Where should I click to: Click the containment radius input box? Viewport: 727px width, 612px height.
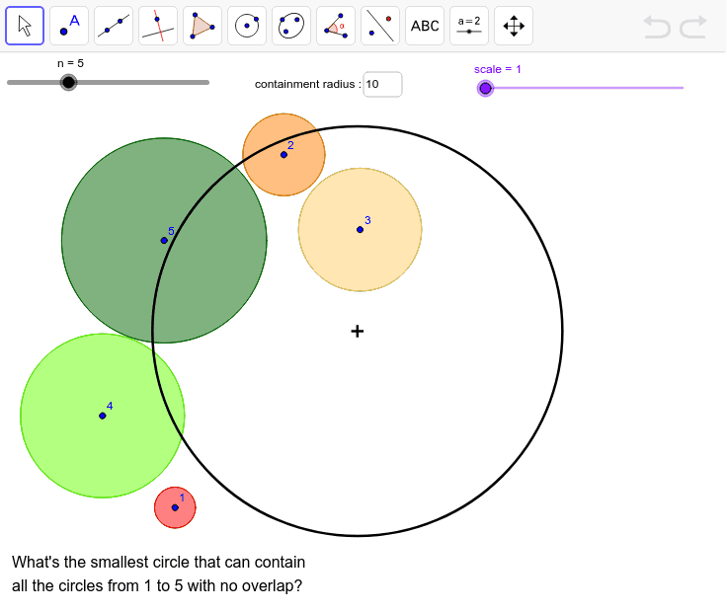pyautogui.click(x=382, y=84)
